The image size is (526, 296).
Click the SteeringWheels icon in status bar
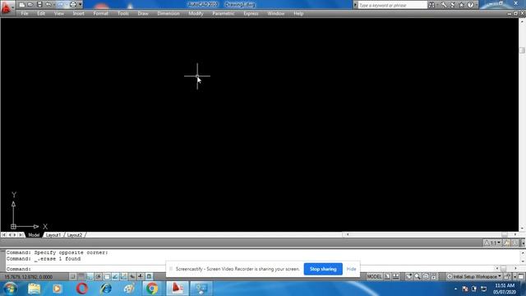coord(426,276)
